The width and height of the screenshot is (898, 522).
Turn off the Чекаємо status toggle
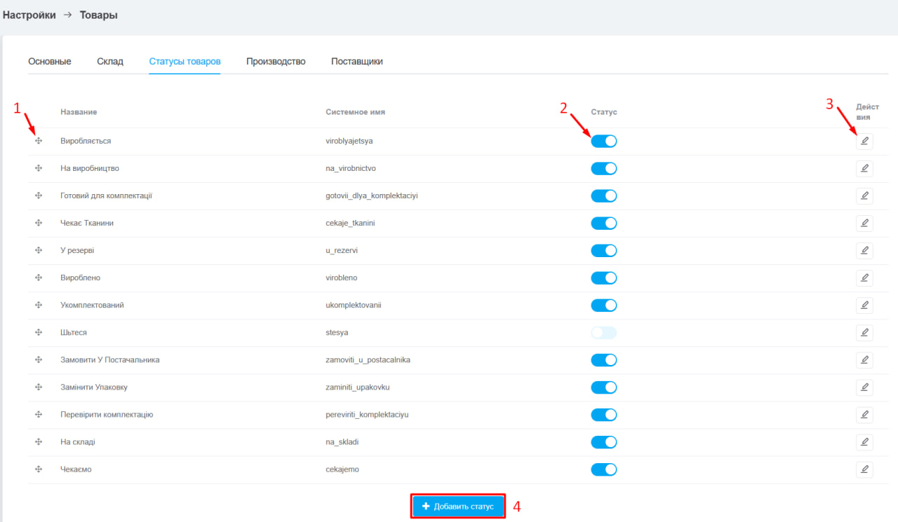604,469
